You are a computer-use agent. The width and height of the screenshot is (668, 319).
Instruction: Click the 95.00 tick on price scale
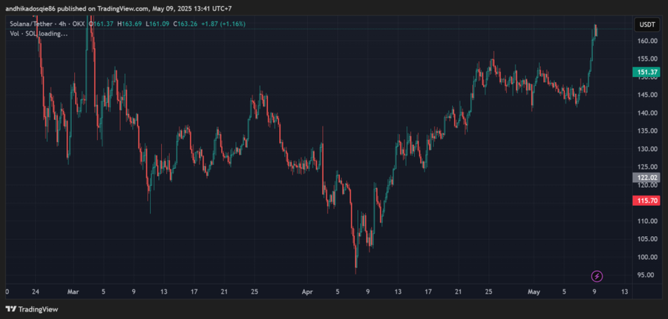tap(646, 275)
